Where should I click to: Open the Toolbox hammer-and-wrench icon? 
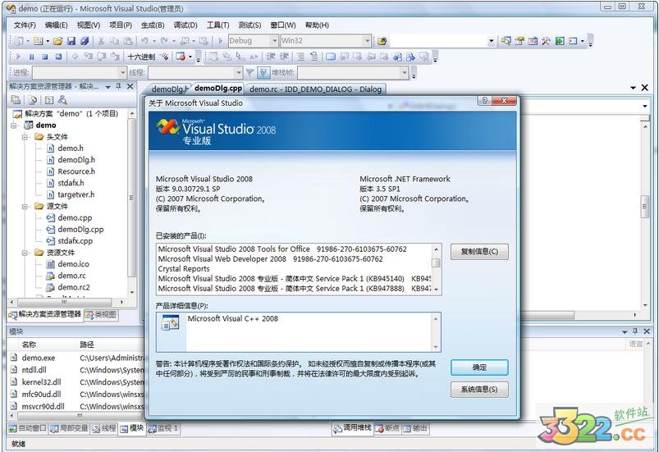click(546, 41)
